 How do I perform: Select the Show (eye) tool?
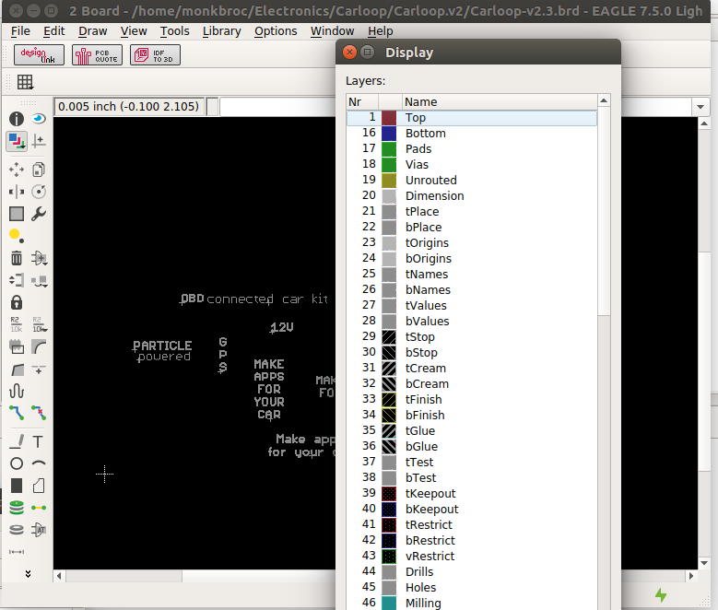coord(39,119)
